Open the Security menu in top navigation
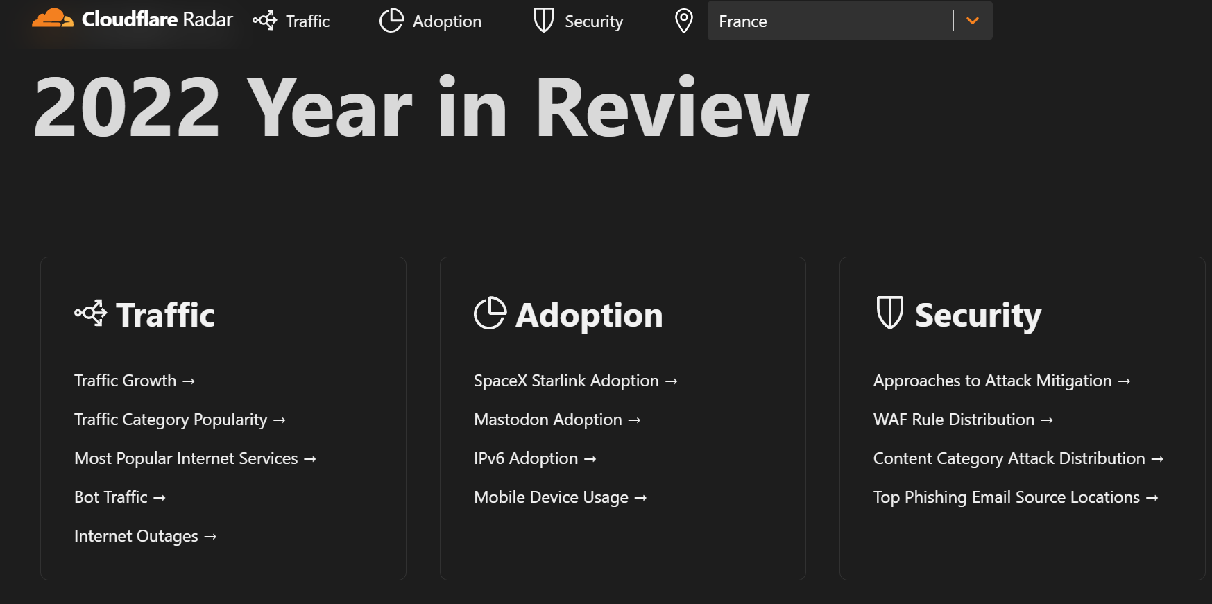Screen dimensions: 1212x604 (x=593, y=21)
